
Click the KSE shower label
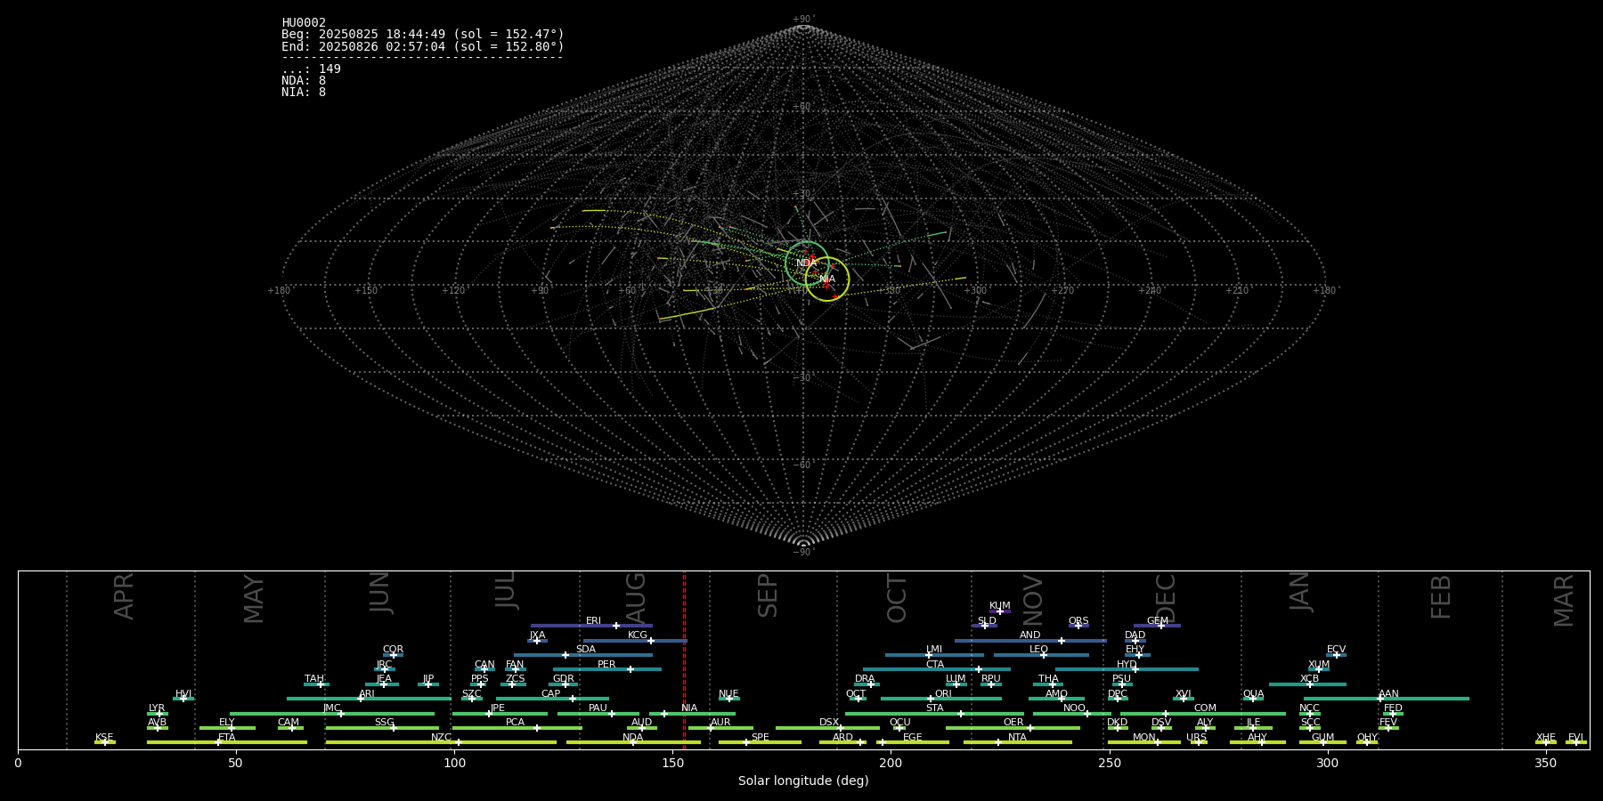[104, 738]
